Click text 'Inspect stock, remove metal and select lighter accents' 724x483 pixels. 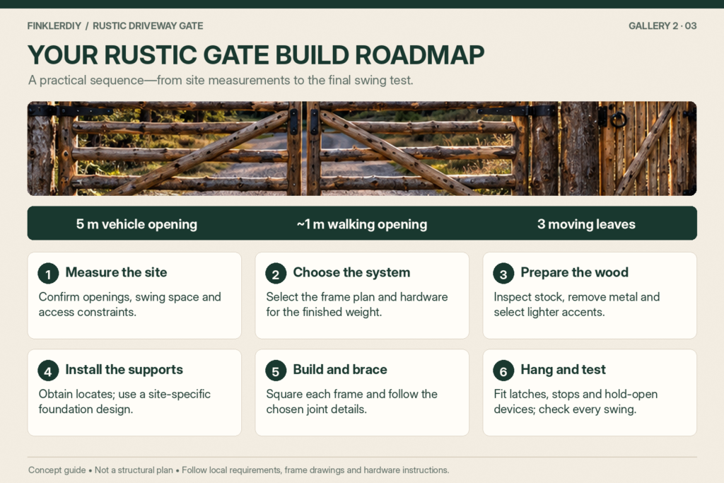pos(577,304)
